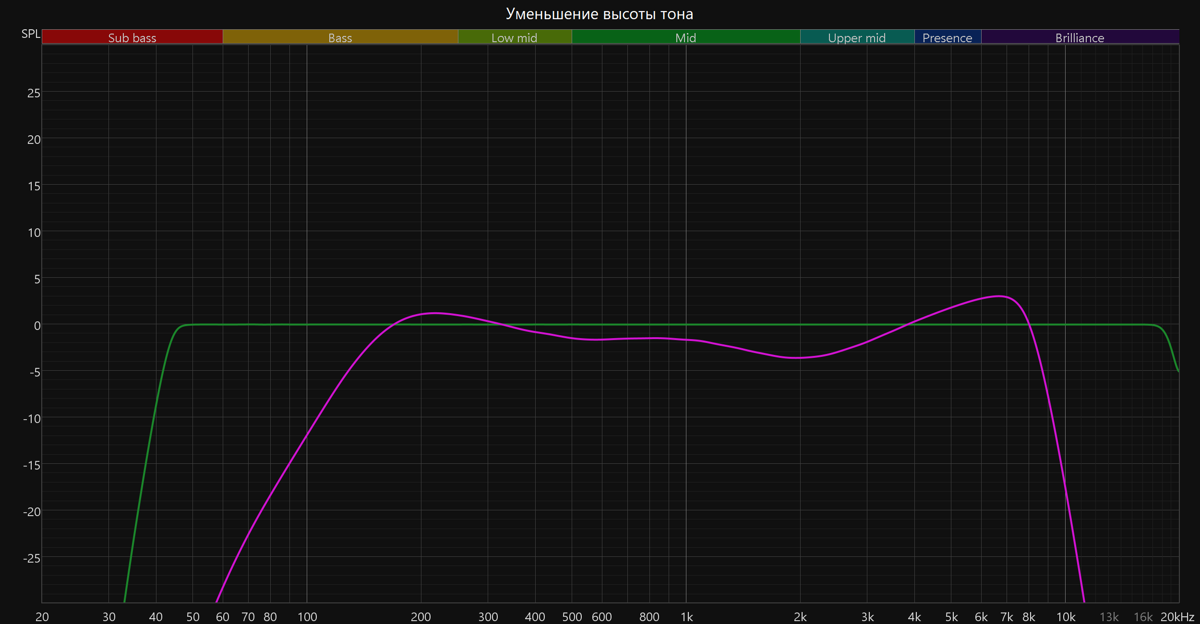The image size is (1200, 624).
Task: Click the 100 Hz axis label
Action: tap(307, 617)
